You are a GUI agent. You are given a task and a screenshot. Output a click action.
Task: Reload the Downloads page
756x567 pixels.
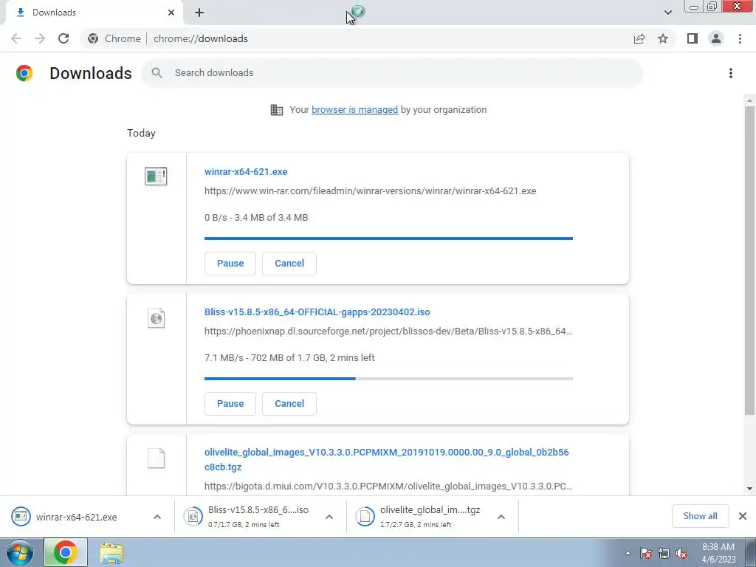click(x=63, y=38)
